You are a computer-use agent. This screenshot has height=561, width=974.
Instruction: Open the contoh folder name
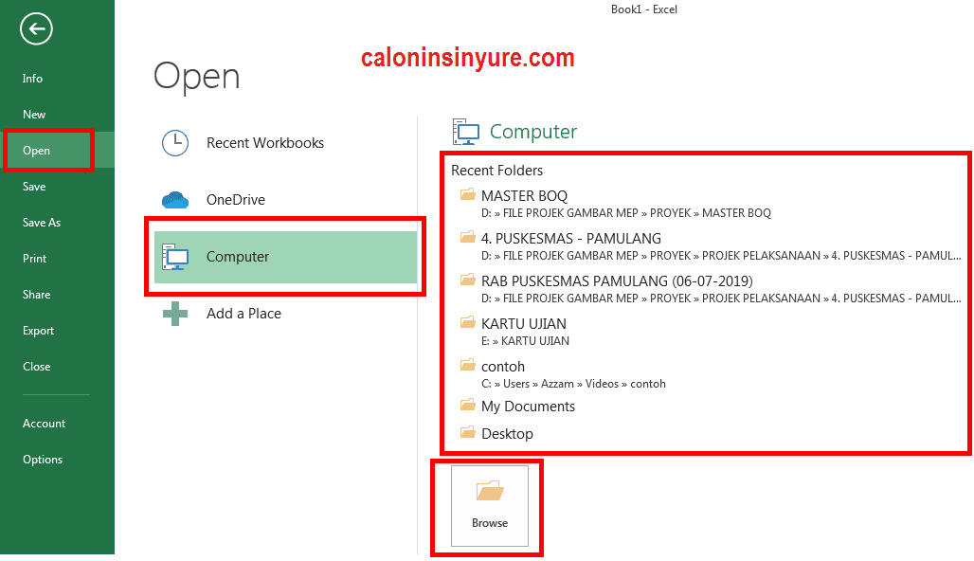pyautogui.click(x=503, y=367)
